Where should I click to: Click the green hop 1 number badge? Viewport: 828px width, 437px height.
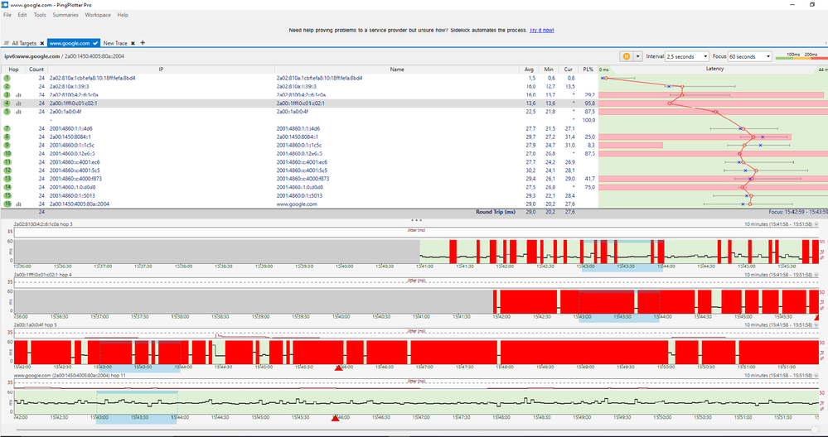pyautogui.click(x=7, y=78)
